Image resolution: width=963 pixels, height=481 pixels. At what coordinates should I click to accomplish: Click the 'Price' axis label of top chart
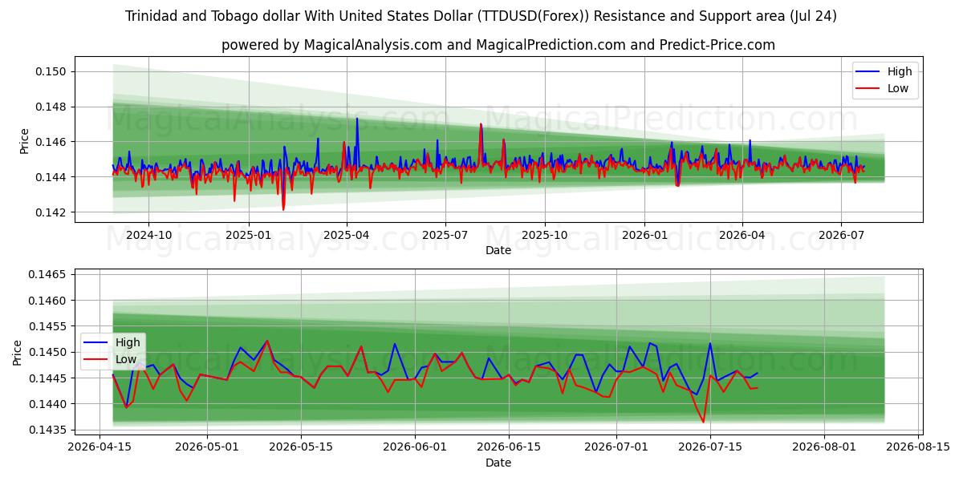pos(25,141)
